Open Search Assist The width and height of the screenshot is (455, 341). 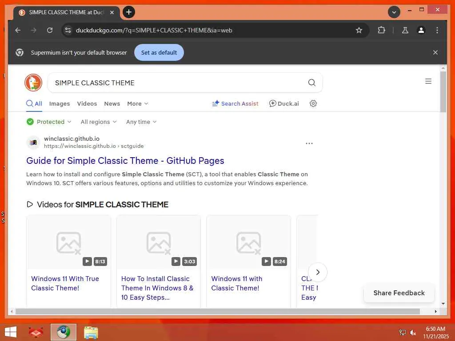tap(235, 104)
